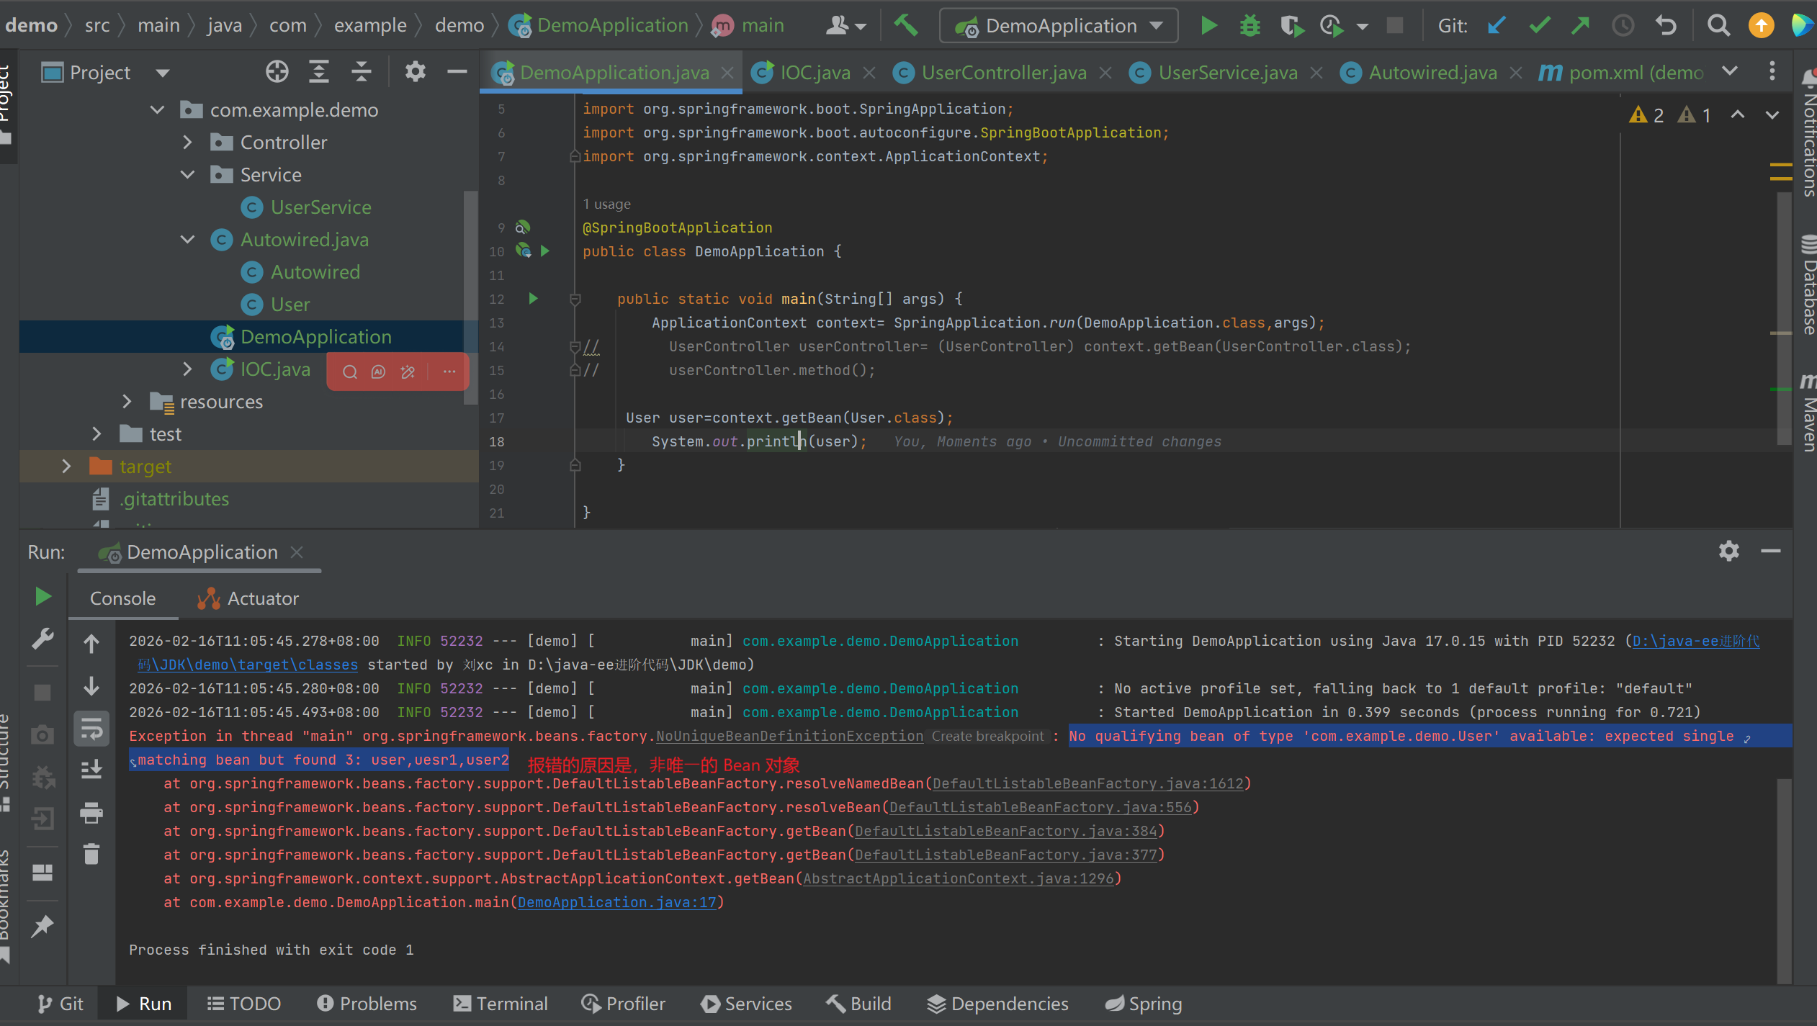This screenshot has width=1817, height=1026.
Task: Toggle soft-wrap in the console
Action: point(91,729)
